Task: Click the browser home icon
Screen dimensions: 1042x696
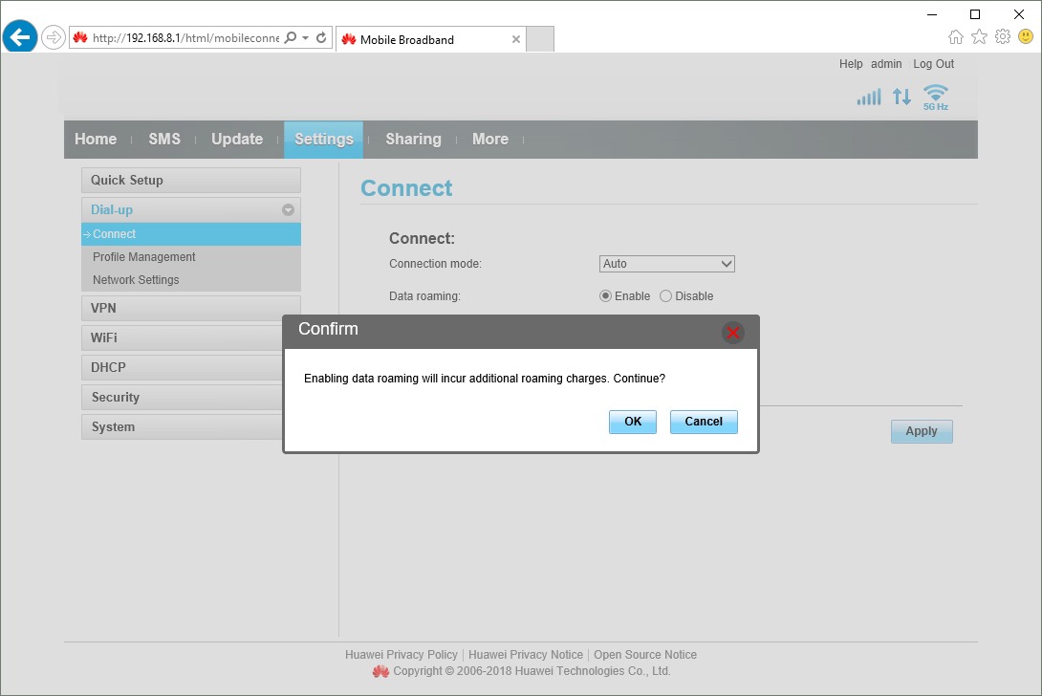Action: [x=955, y=37]
